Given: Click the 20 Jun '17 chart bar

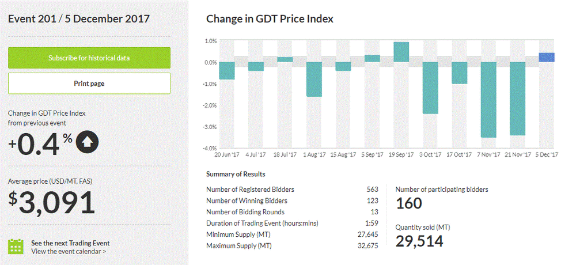Looking at the screenshot, I should point(226,70).
